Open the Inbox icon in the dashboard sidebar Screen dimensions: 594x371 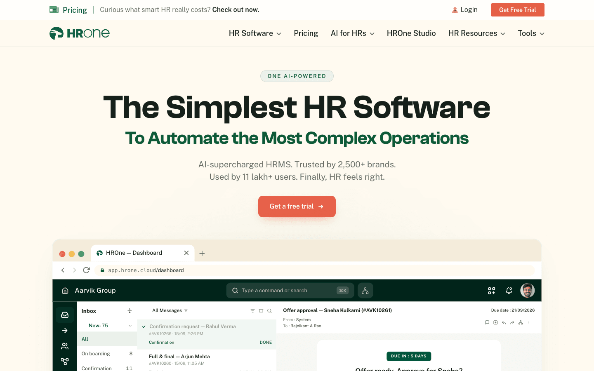(x=65, y=315)
